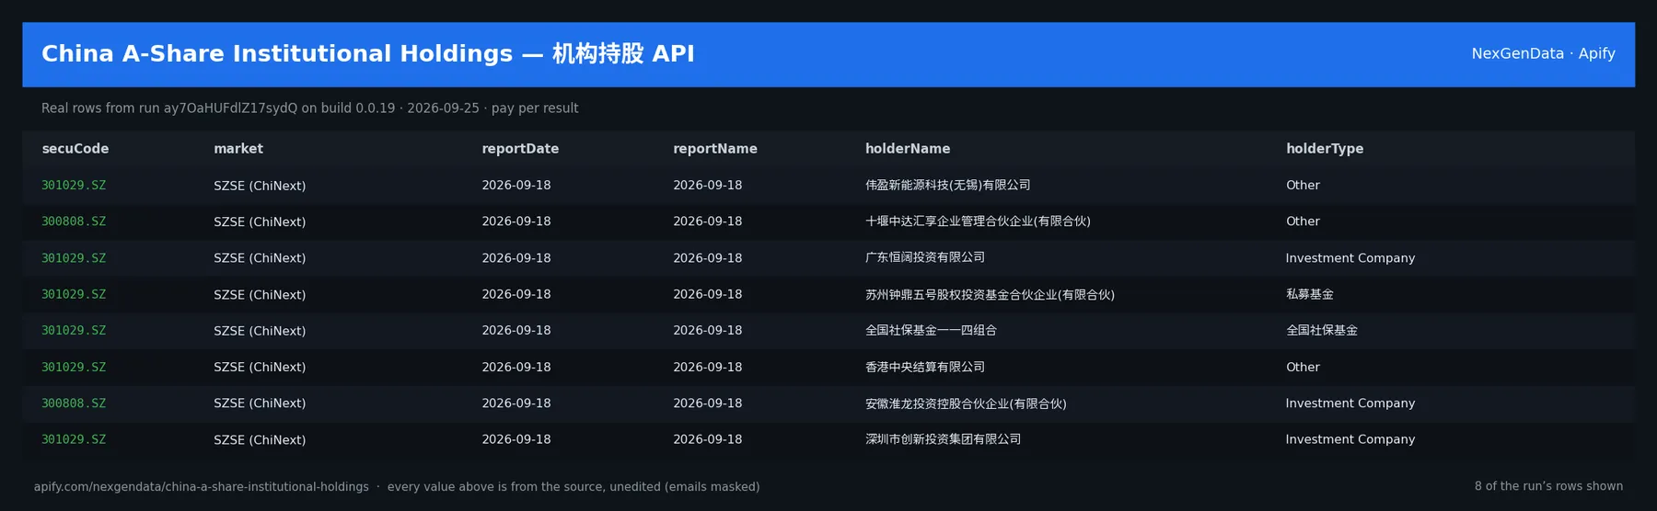
Task: Click 'Investment Company' in the 安徽淮龙投资 row
Action: coord(1350,403)
